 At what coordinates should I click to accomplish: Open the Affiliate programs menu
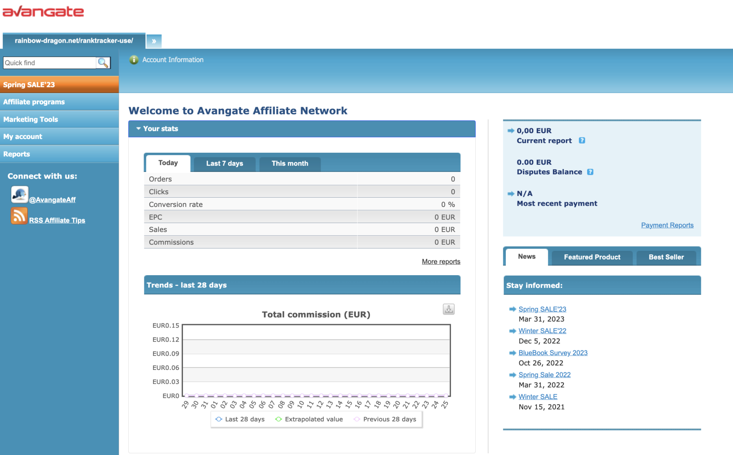pos(59,102)
